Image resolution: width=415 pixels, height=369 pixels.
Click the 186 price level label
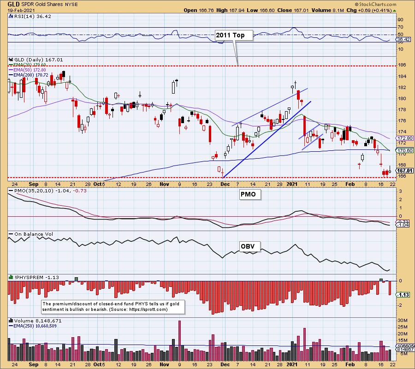click(402, 64)
